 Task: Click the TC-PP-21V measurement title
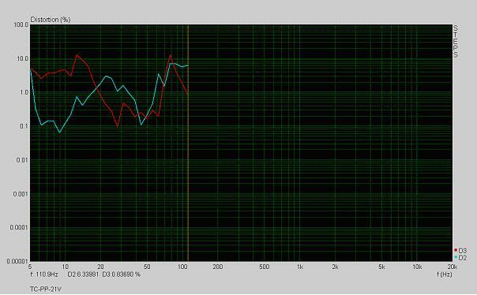pos(46,289)
